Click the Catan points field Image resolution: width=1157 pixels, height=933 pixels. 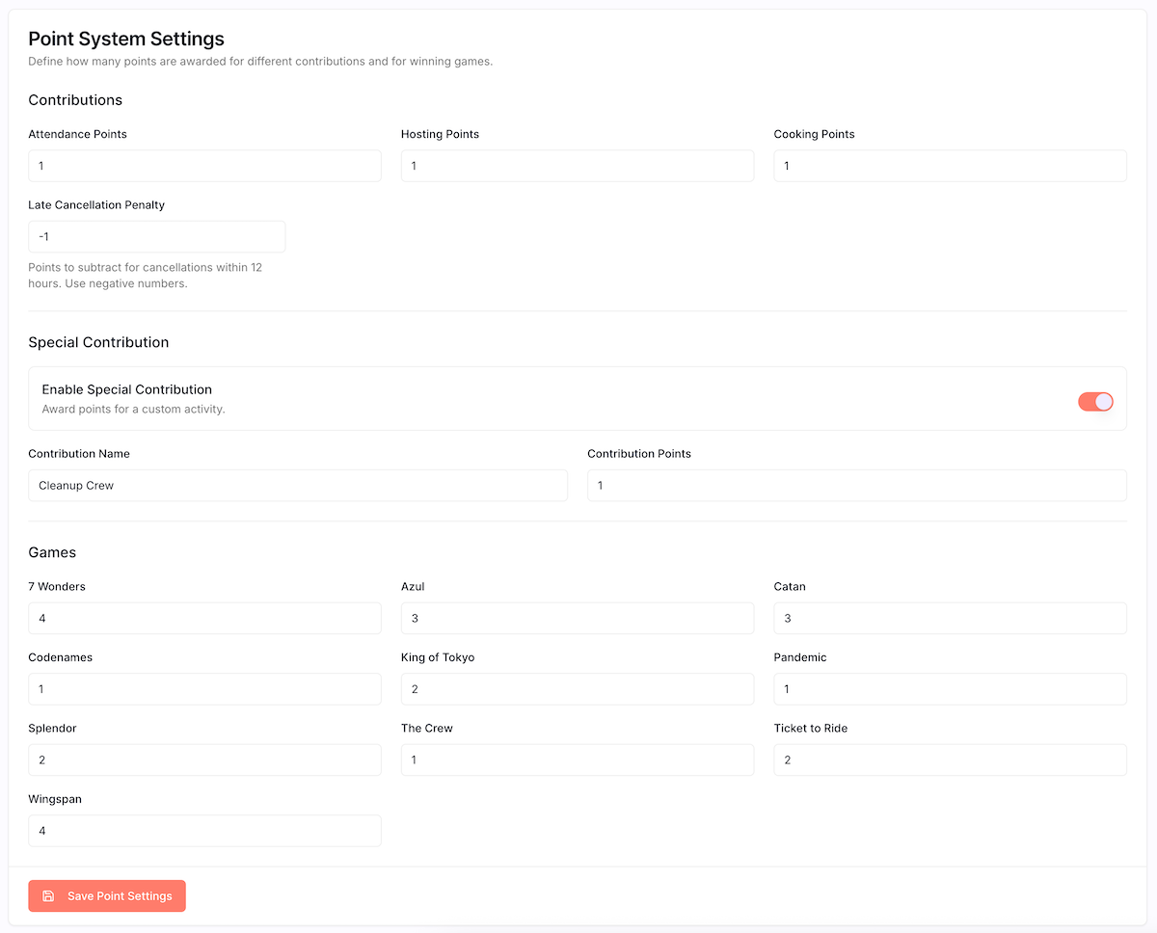(x=950, y=618)
